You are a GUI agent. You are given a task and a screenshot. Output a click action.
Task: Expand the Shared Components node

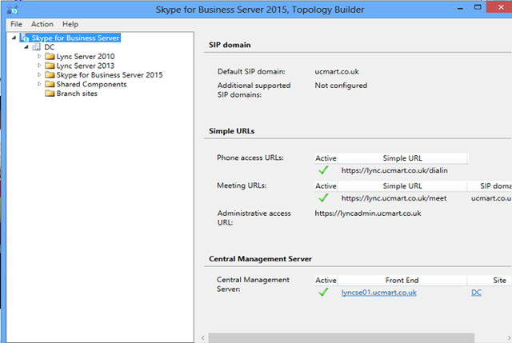click(x=39, y=84)
